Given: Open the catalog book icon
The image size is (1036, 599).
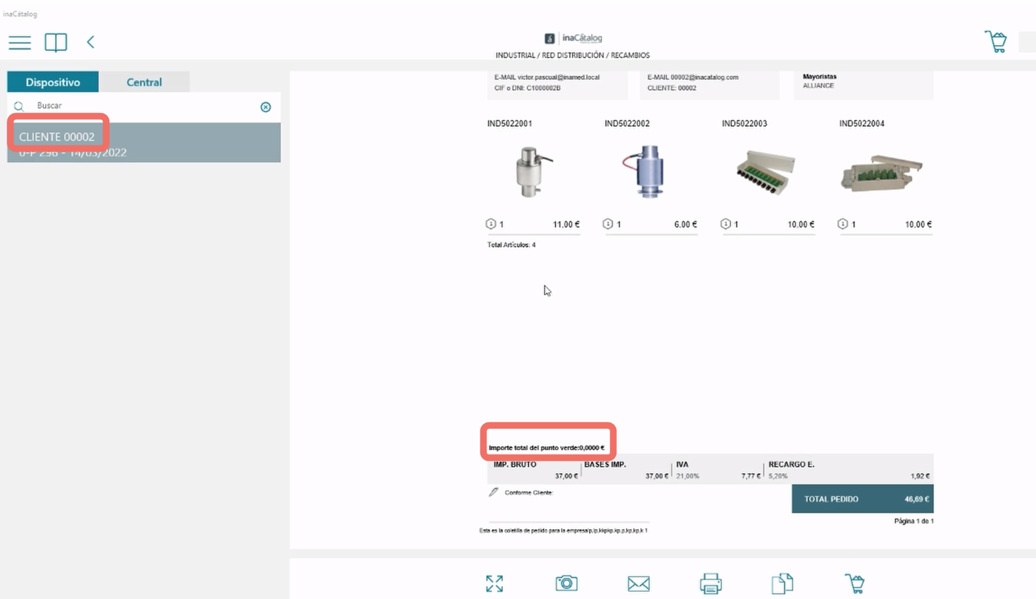Looking at the screenshot, I should click(x=56, y=42).
